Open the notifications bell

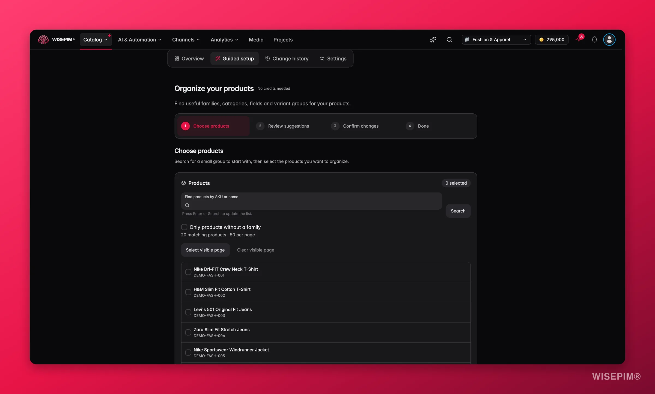point(594,40)
